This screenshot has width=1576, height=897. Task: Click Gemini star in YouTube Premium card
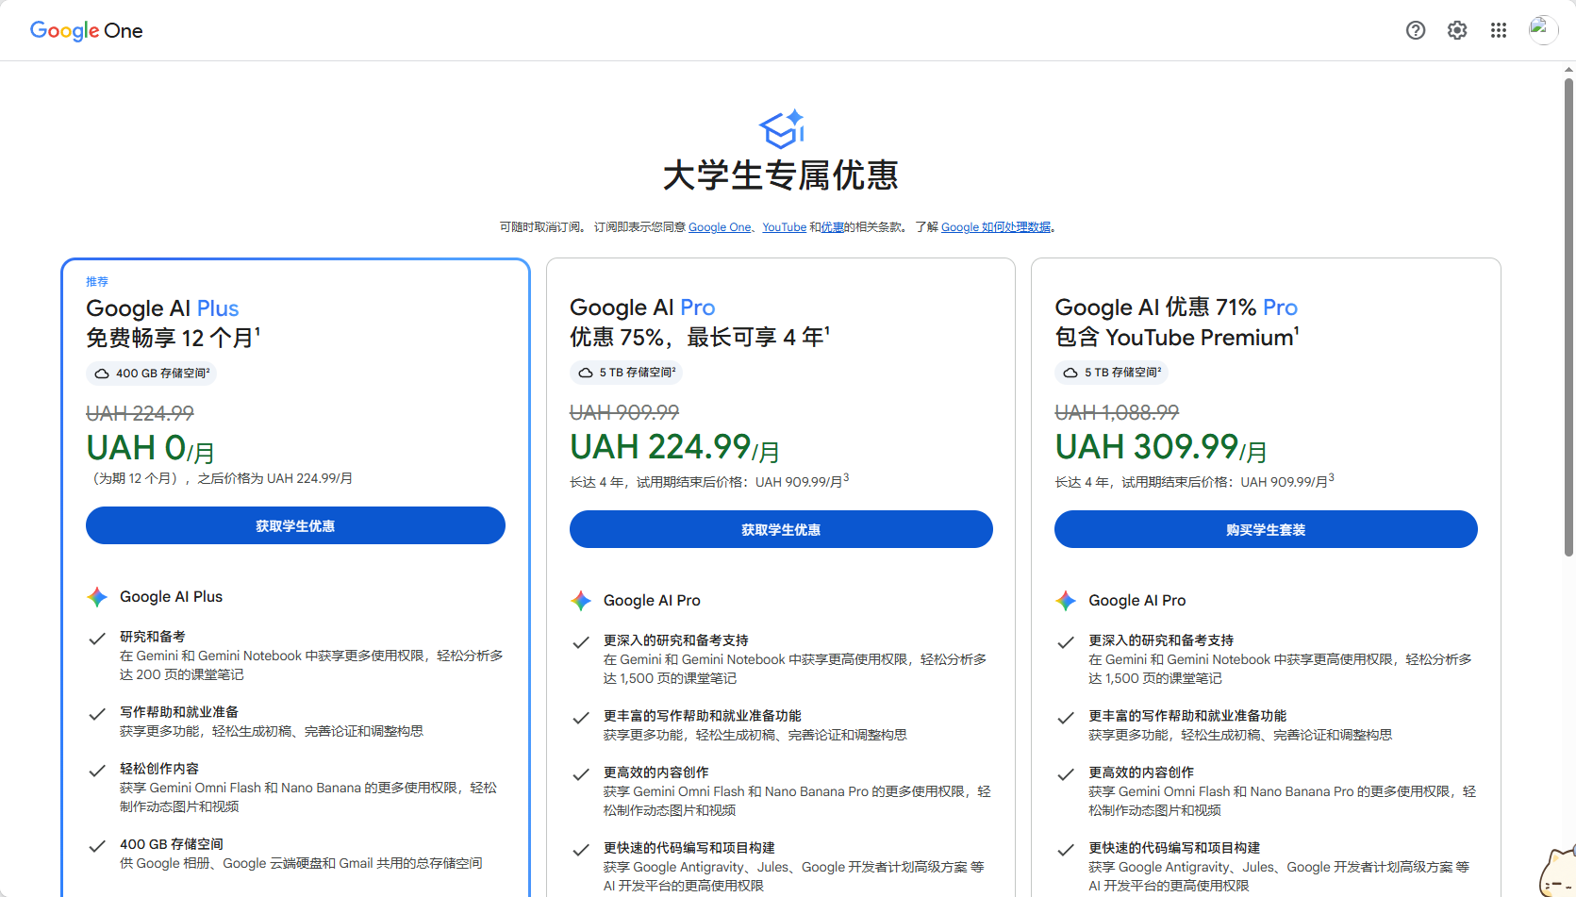coord(1066,601)
